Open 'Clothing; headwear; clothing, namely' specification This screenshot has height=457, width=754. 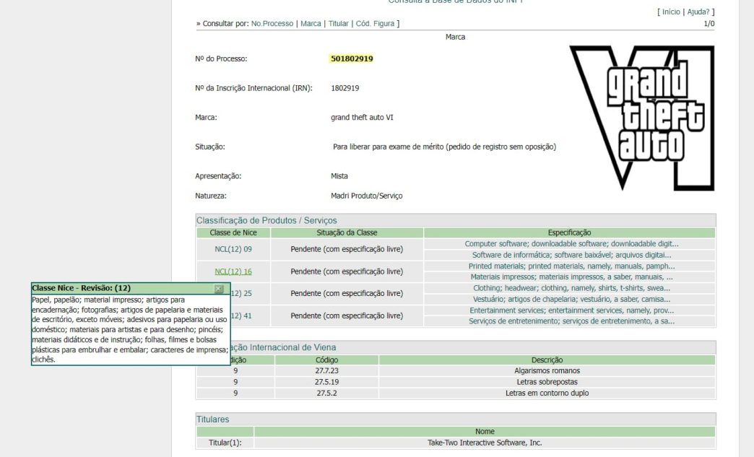(571, 288)
